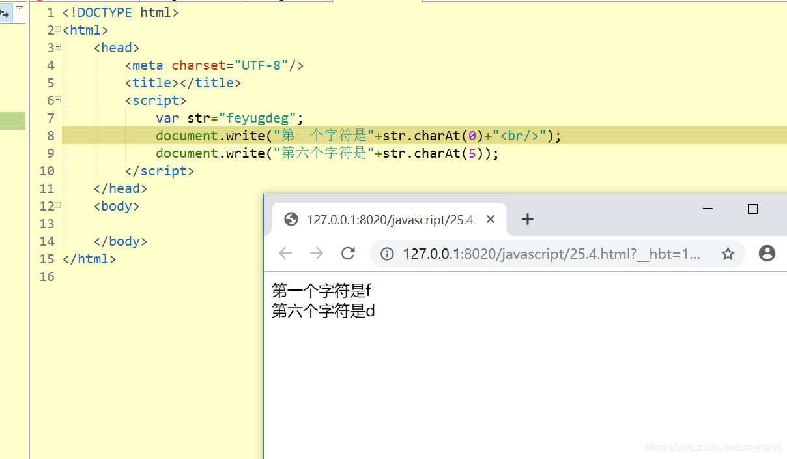787x459 pixels.
Task: Open the dropdown arrow in the left panel corner
Action: pos(19,7)
